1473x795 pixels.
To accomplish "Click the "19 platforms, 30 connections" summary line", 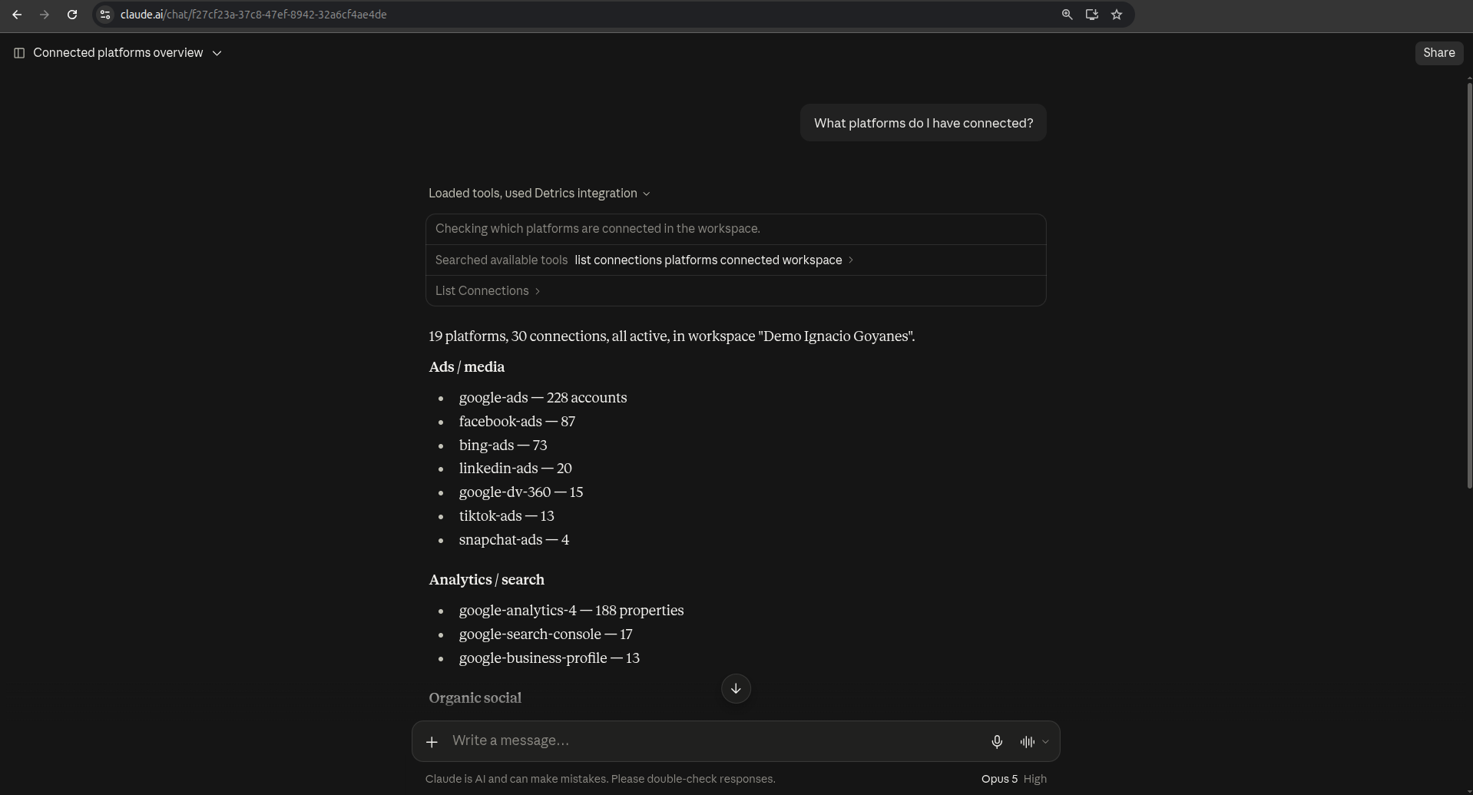I will tap(672, 336).
